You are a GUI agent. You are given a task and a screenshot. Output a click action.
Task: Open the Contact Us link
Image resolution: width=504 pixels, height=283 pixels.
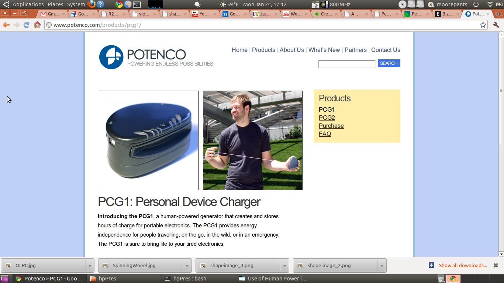(x=386, y=50)
